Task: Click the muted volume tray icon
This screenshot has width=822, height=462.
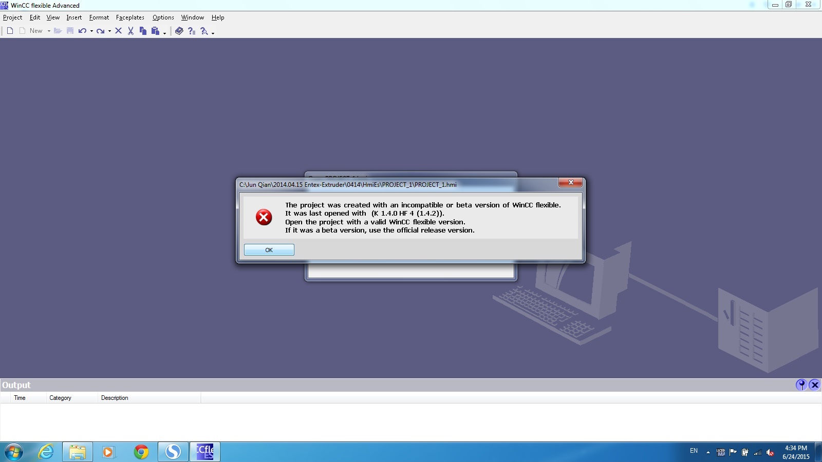Action: 770,452
